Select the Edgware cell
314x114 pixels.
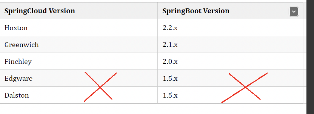click(x=19, y=78)
